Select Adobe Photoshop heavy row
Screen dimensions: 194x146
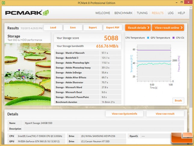[x=88, y=68]
